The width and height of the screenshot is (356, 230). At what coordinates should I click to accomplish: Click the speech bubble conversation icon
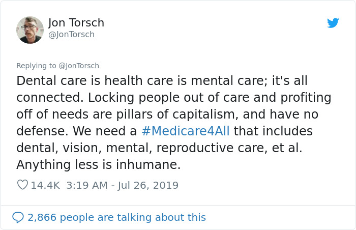[18, 217]
